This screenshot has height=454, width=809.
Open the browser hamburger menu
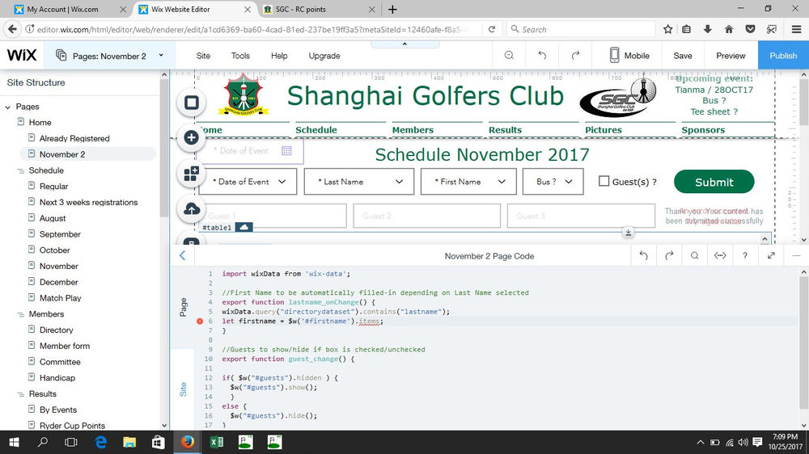[x=796, y=29]
